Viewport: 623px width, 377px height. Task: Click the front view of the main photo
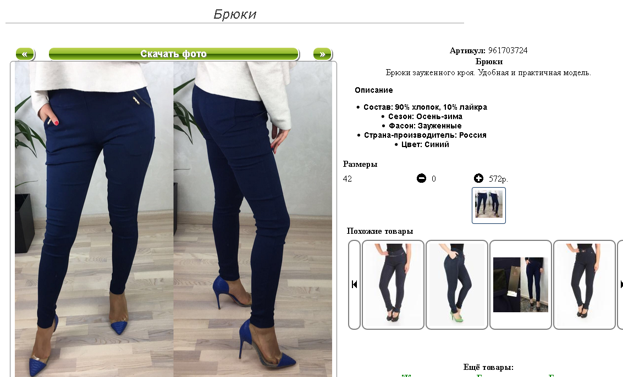point(94,219)
